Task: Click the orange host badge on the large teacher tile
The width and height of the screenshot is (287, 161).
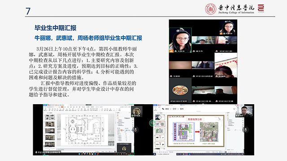Action: (x=171, y=51)
